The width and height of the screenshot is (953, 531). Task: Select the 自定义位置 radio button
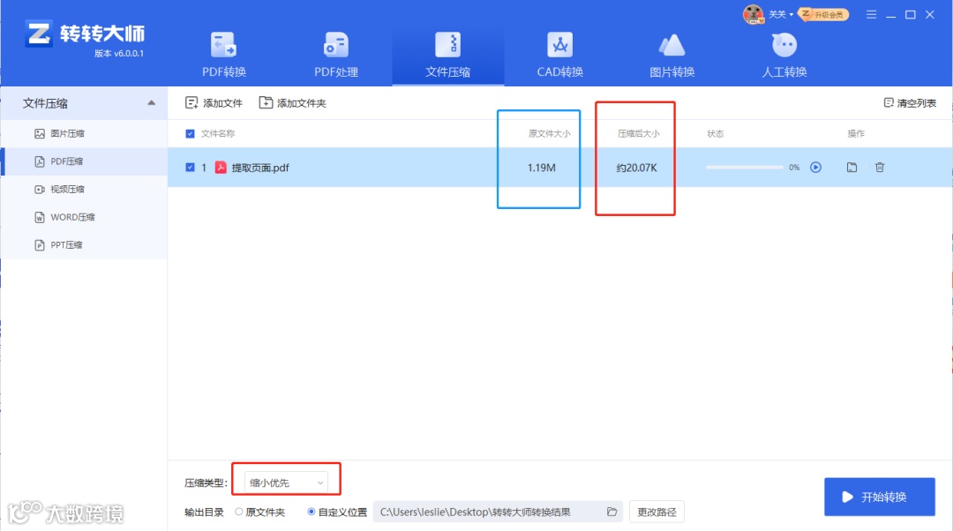point(311,512)
